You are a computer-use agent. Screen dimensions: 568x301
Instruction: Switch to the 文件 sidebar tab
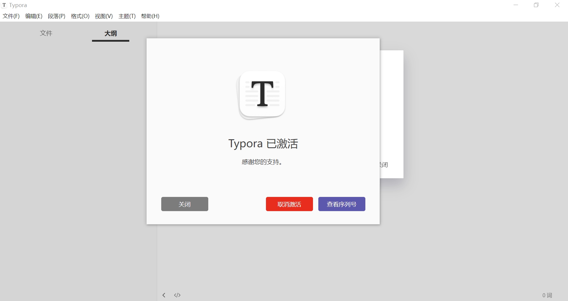coord(46,33)
